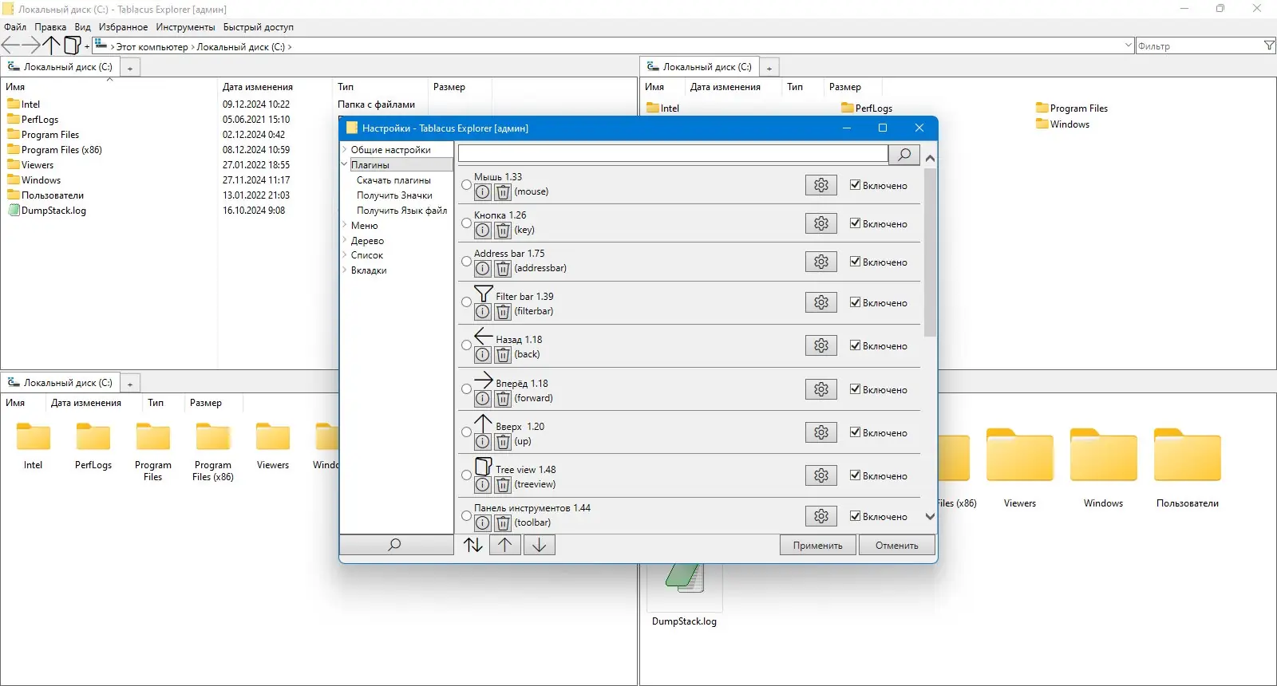
Task: Click the plugin search text field
Action: point(673,153)
